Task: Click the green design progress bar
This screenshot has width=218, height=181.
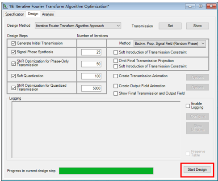Action: tap(106, 171)
